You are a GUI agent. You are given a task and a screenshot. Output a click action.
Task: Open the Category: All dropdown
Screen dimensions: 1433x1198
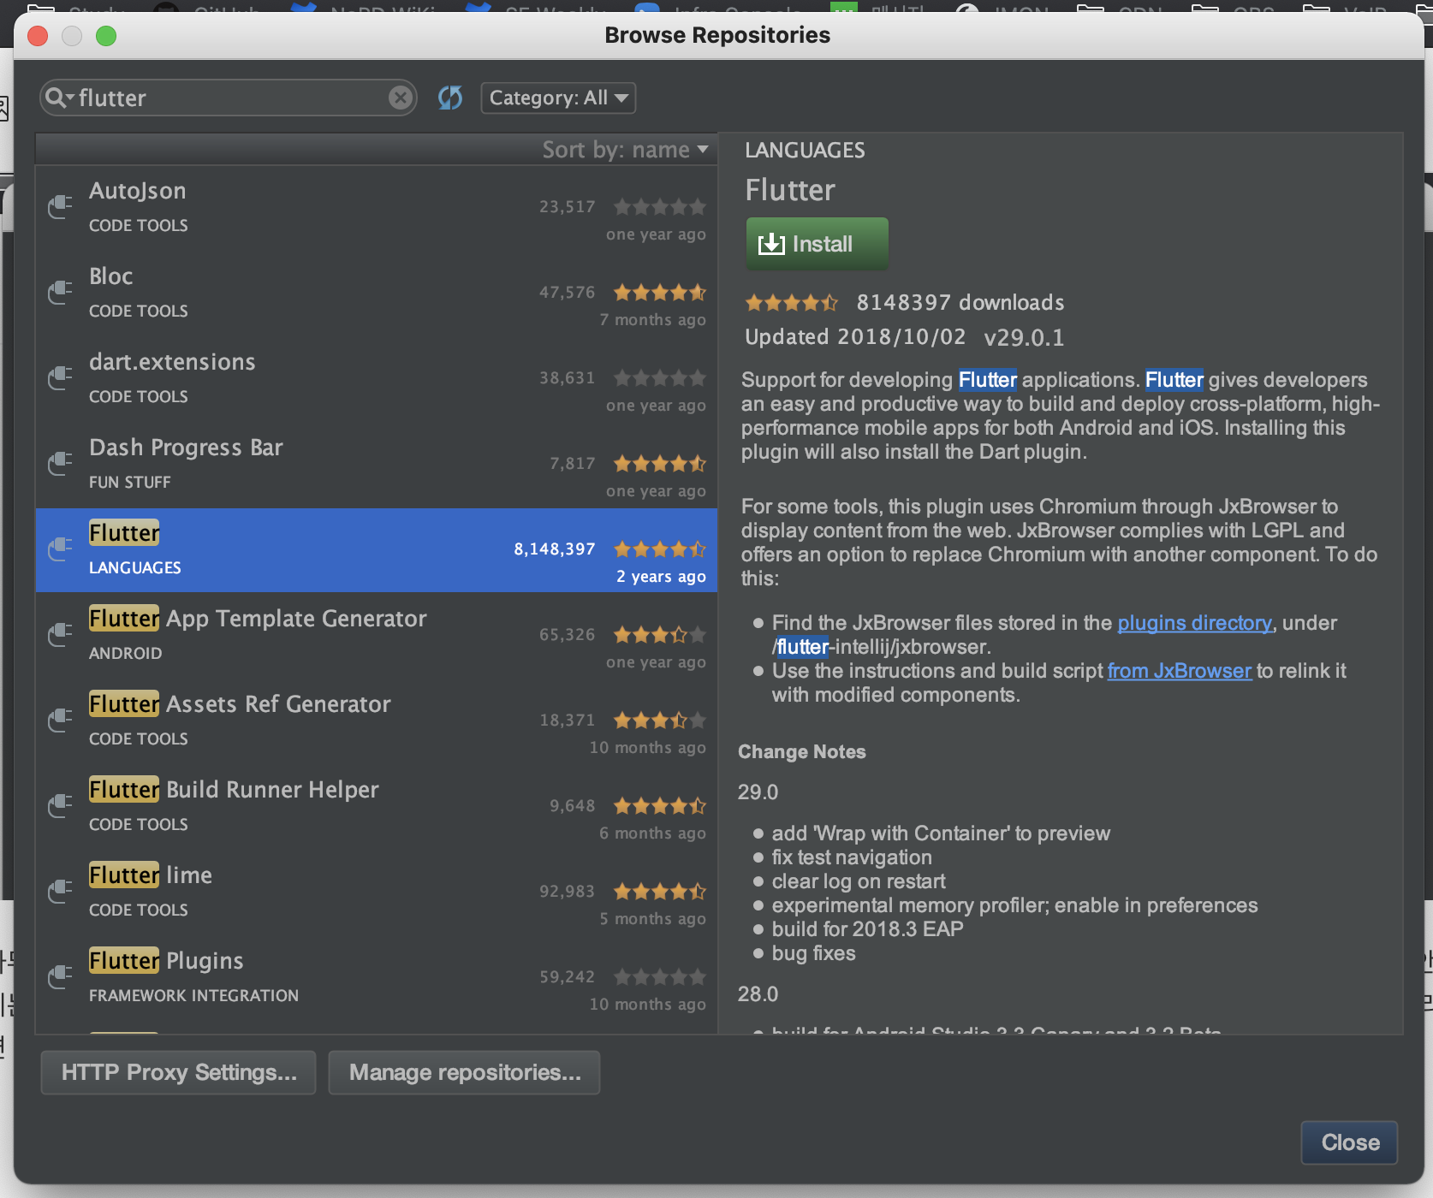point(558,98)
